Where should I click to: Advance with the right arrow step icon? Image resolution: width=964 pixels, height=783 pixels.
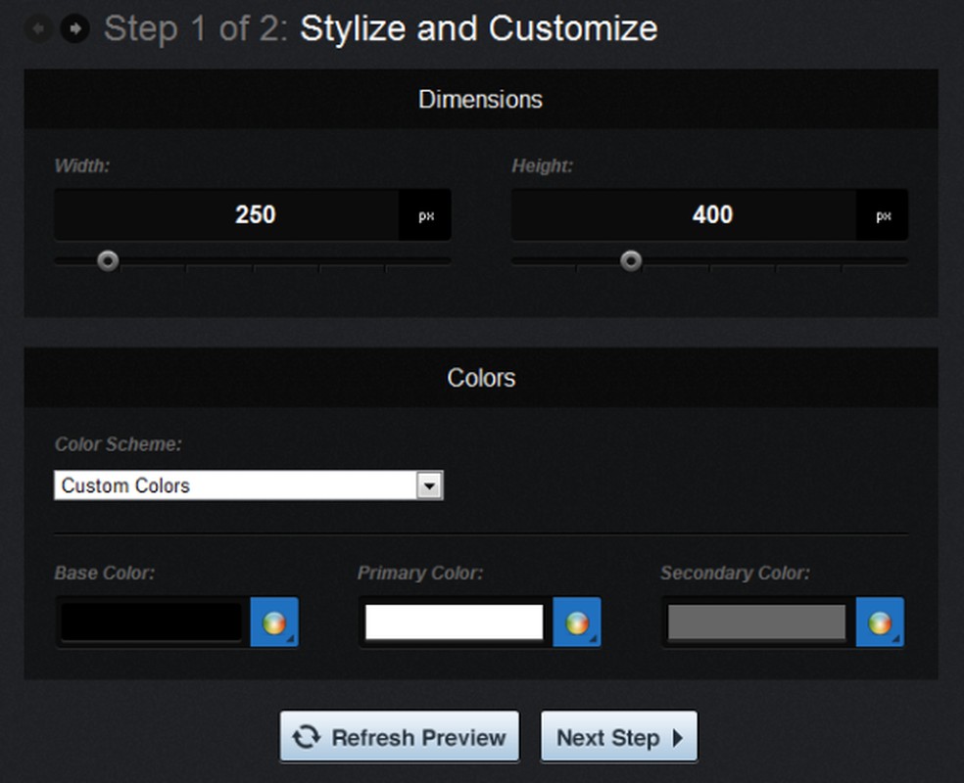click(x=74, y=28)
